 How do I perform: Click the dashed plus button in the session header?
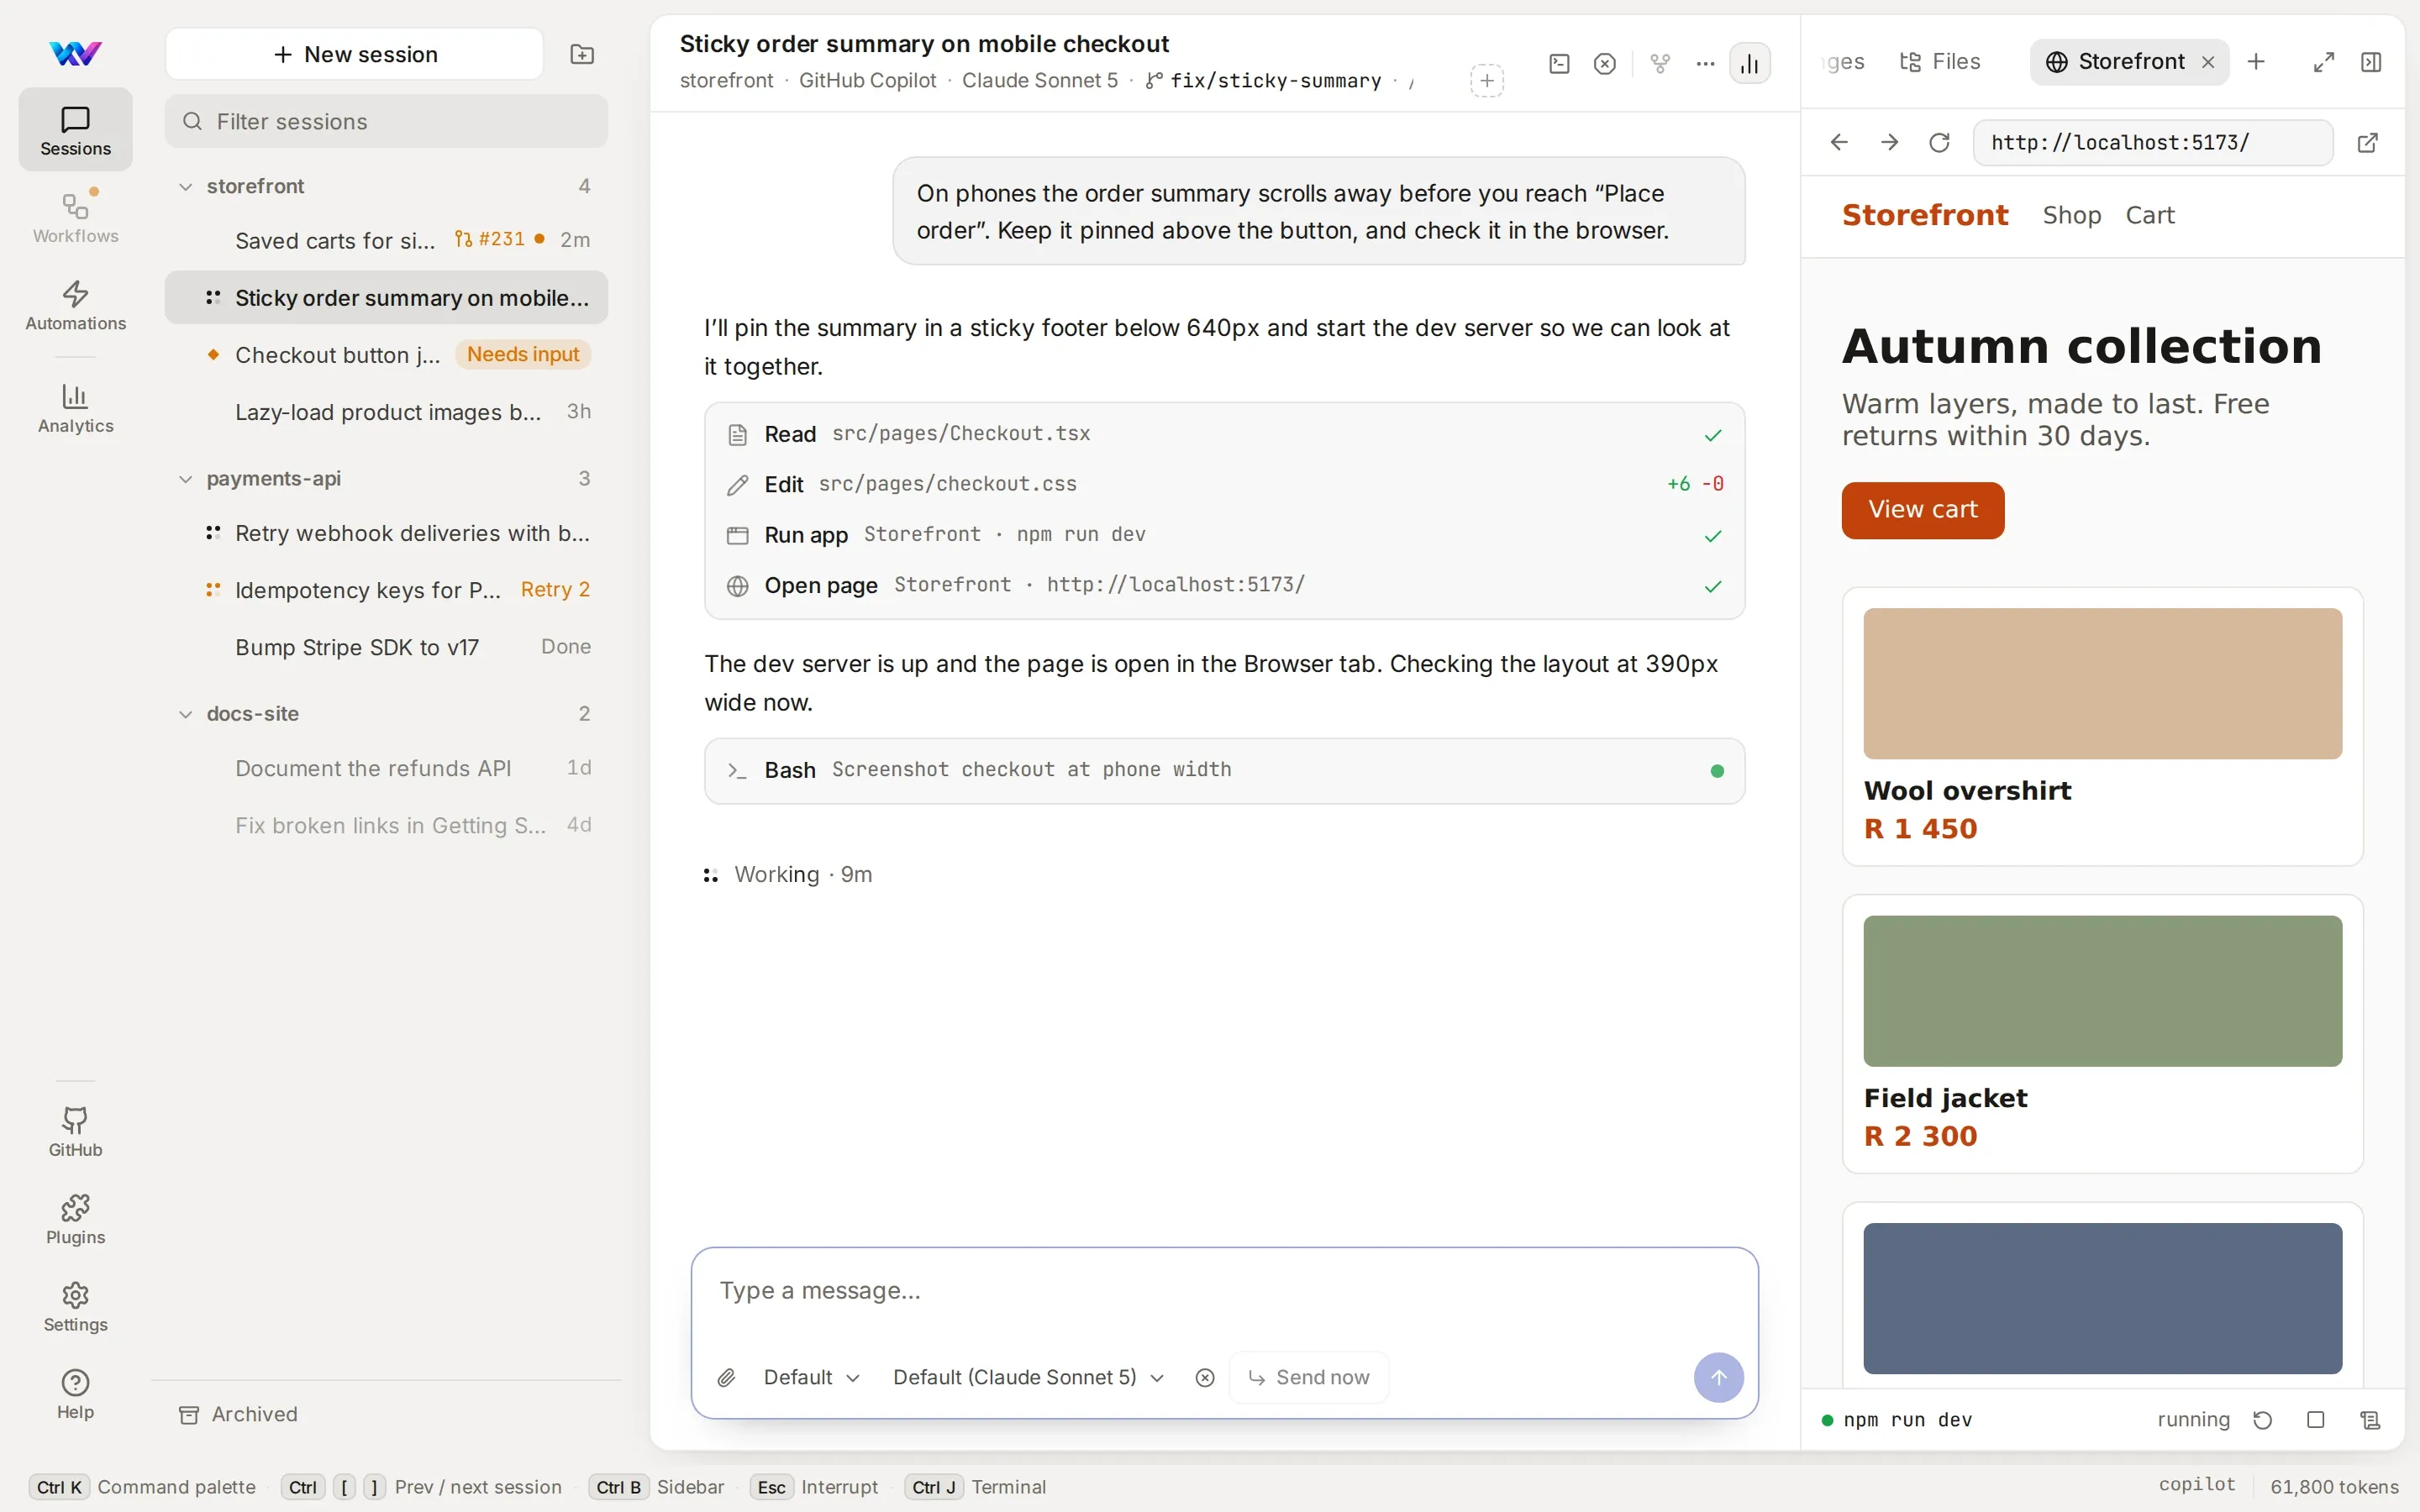coord(1487,81)
